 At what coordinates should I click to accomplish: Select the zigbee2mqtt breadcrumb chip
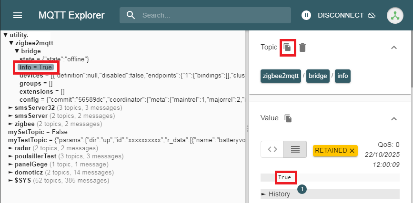[281, 76]
